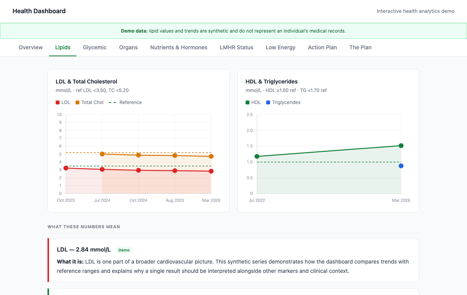Click 'HDL ≥1.00 ref · TG <1.70 ref' subtitle
The height and width of the screenshot is (295, 467).
[x=296, y=90]
